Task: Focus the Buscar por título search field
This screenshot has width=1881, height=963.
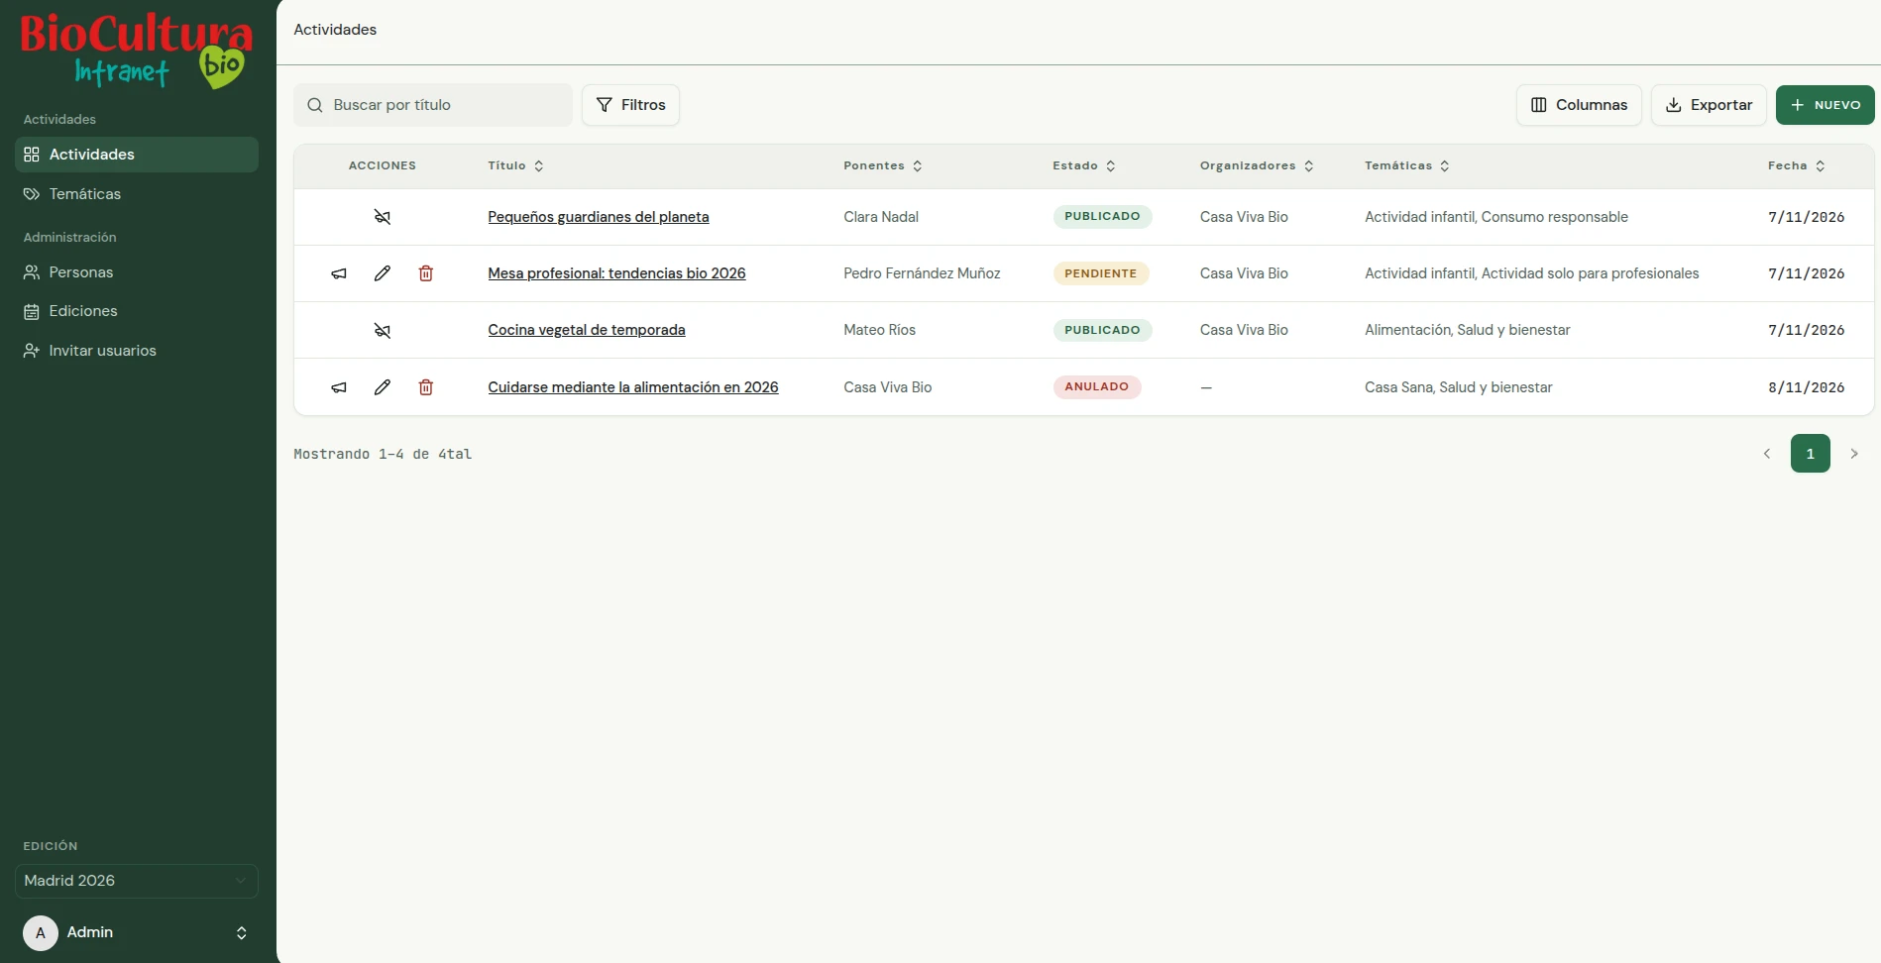Action: tap(433, 105)
